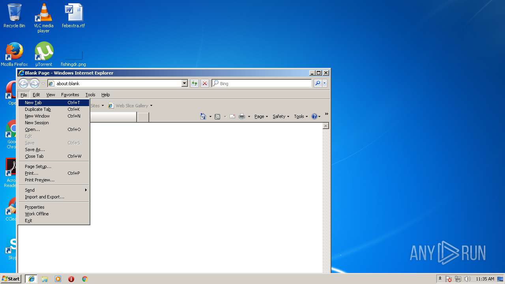
Task: Click the volume speaker tray icon
Action: click(468, 279)
